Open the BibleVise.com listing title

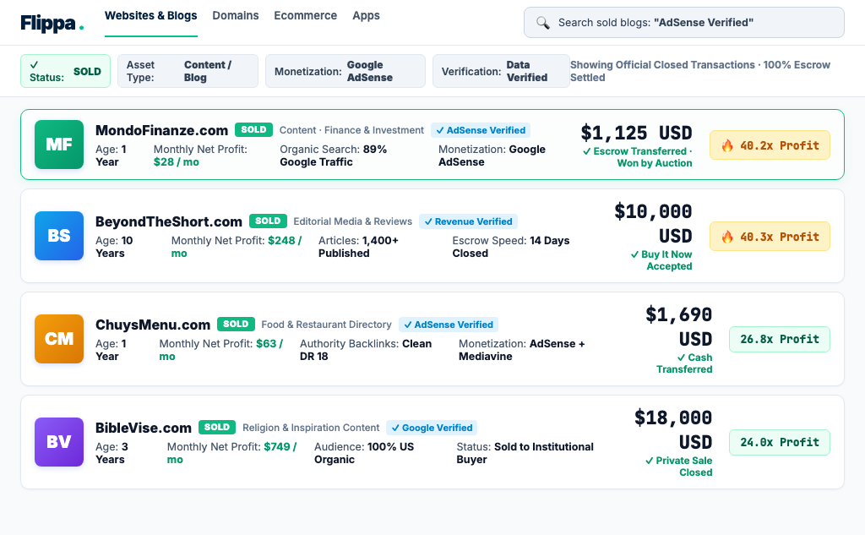[144, 428]
